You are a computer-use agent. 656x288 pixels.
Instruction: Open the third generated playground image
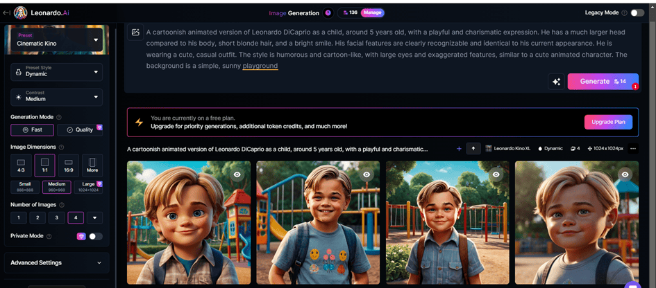(447, 222)
